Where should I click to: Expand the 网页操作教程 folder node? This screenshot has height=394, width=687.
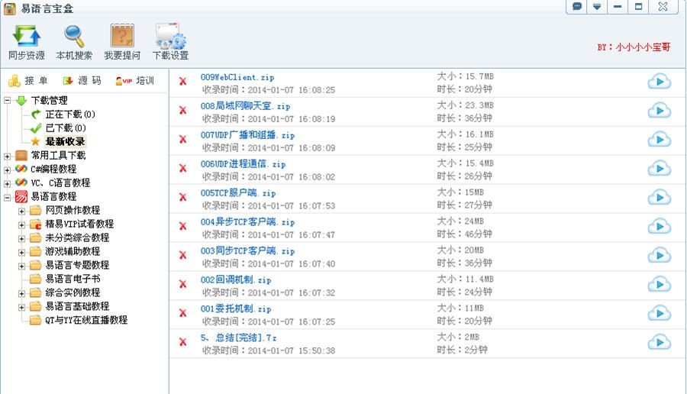[x=21, y=211]
